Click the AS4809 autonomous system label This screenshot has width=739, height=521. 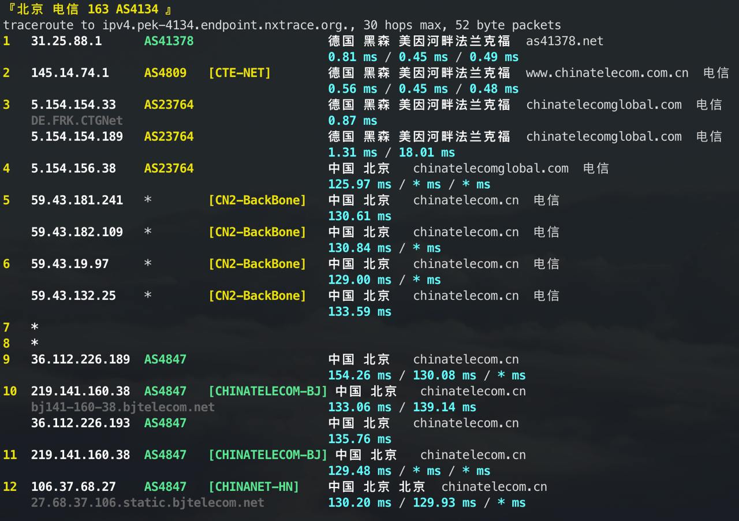coord(165,73)
